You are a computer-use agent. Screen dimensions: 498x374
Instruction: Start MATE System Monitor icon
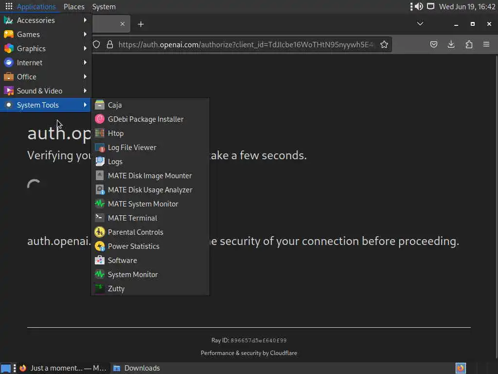point(99,204)
